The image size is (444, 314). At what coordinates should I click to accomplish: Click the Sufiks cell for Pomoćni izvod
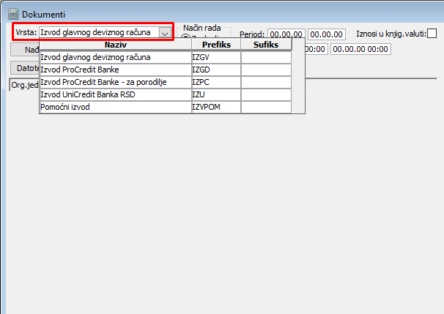point(266,107)
